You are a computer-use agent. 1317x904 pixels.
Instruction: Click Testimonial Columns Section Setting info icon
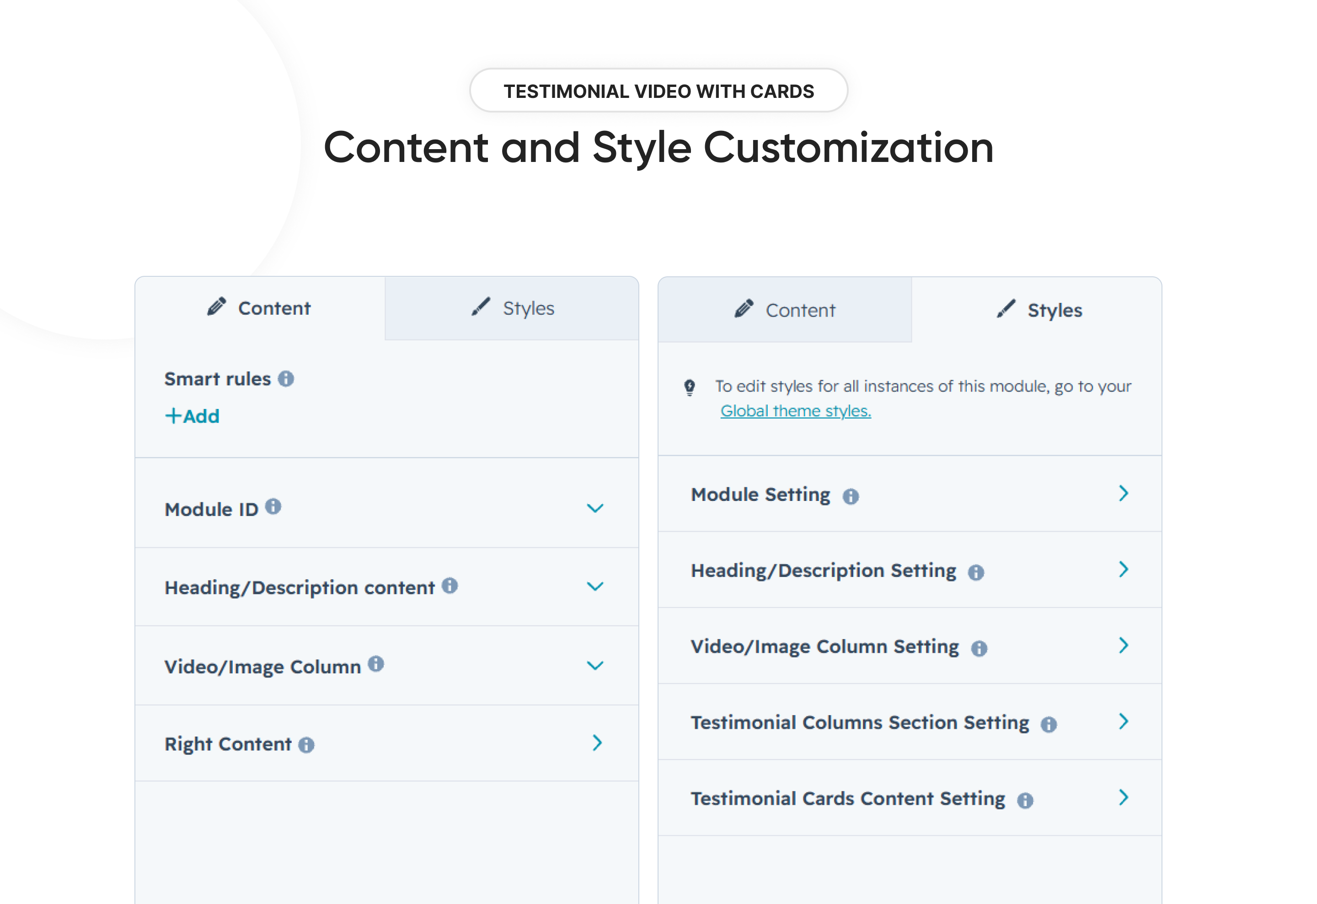click(x=1049, y=724)
